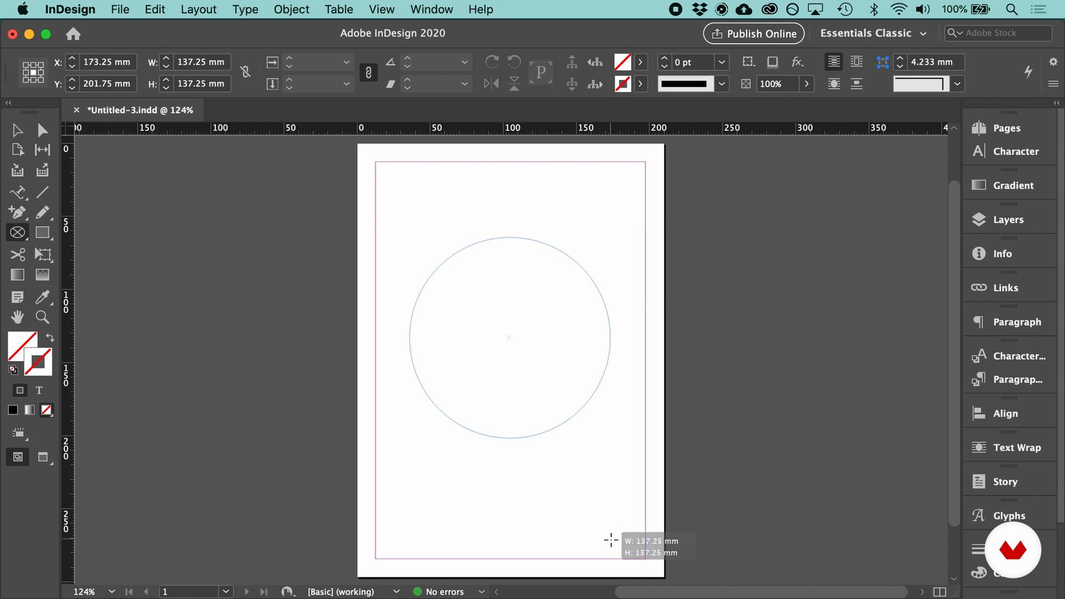This screenshot has height=599, width=1065.
Task: Apply color black swatch button
Action: 13,410
